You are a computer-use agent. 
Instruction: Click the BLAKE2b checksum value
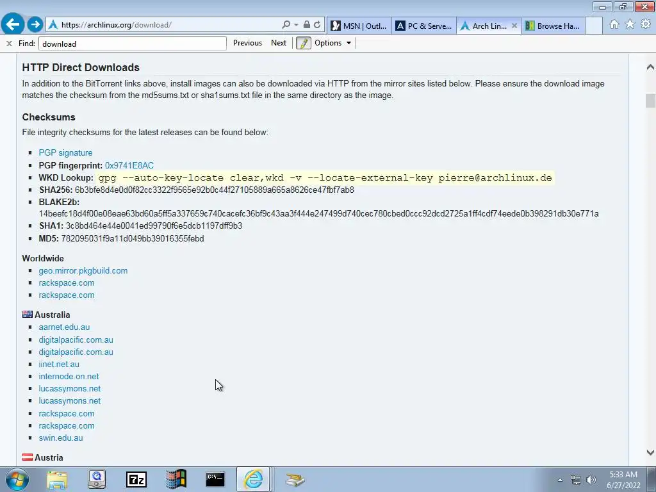click(319, 214)
